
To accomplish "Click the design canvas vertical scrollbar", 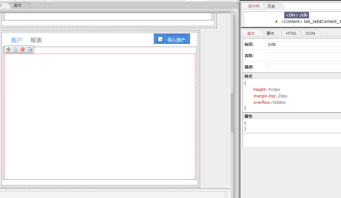I will click(x=232, y=112).
